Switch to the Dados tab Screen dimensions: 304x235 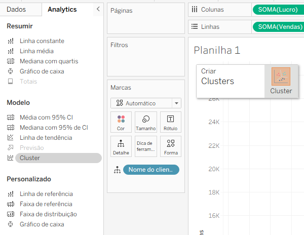(16, 9)
